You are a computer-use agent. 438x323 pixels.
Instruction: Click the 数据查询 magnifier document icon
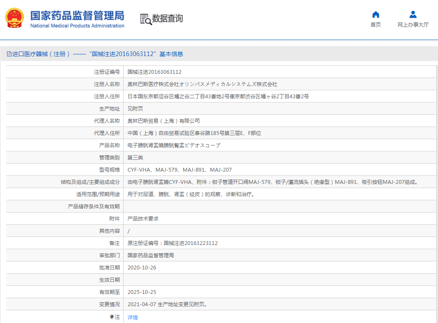(x=146, y=19)
